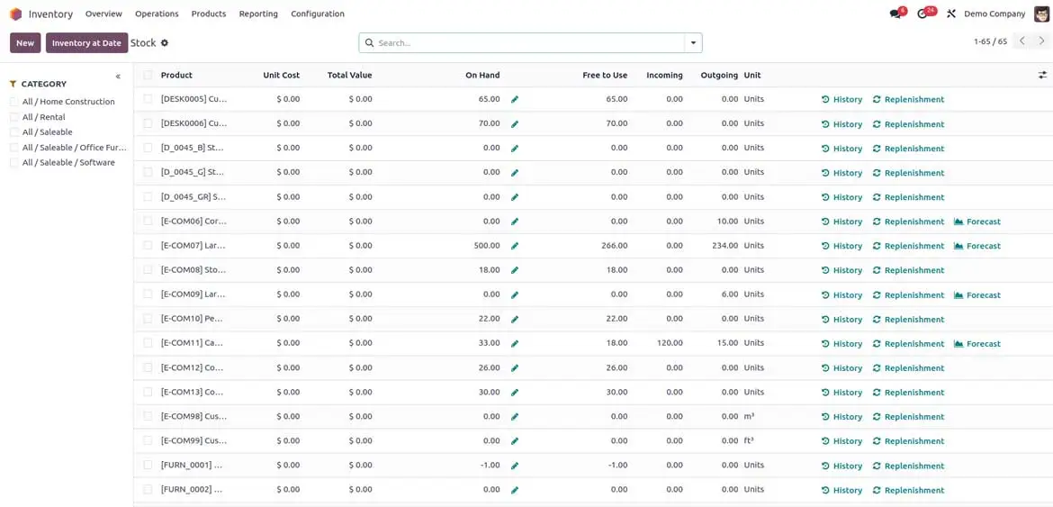Open column settings adjust icon
The image size is (1053, 507).
click(1042, 76)
